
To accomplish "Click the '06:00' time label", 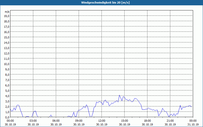I will [x=56, y=121].
